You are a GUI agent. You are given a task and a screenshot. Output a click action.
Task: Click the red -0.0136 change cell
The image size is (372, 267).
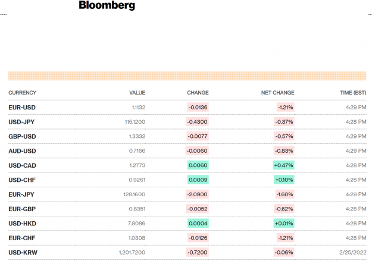(198, 108)
